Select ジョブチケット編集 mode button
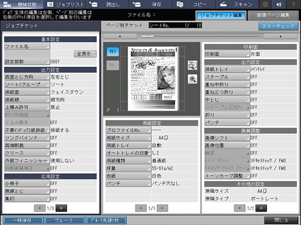Screen dimensions: 301x225 (221, 16)
